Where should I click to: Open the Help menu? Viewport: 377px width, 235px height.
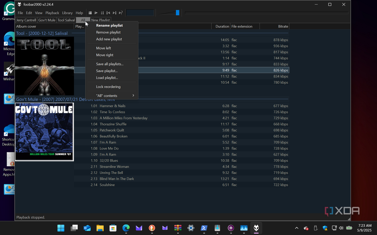coord(79,13)
